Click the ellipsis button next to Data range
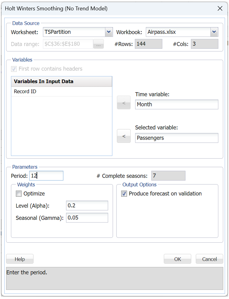 (98, 44)
